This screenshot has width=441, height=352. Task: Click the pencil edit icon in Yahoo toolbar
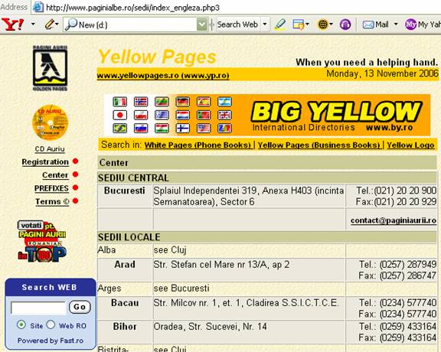click(50, 24)
